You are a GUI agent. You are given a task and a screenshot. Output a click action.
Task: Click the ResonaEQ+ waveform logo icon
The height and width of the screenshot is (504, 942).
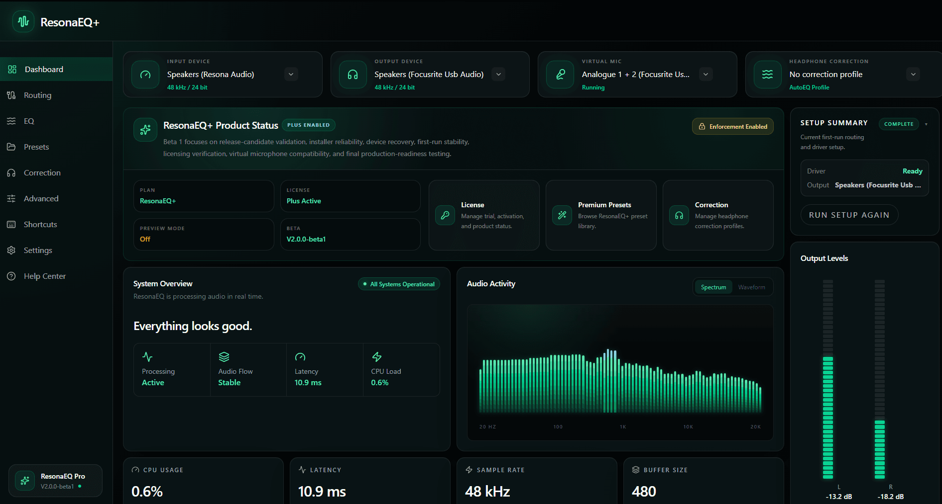23,22
